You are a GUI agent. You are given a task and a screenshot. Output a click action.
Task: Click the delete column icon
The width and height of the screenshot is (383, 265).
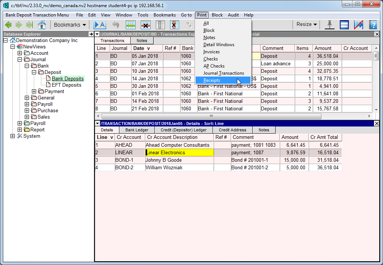[x=174, y=25]
